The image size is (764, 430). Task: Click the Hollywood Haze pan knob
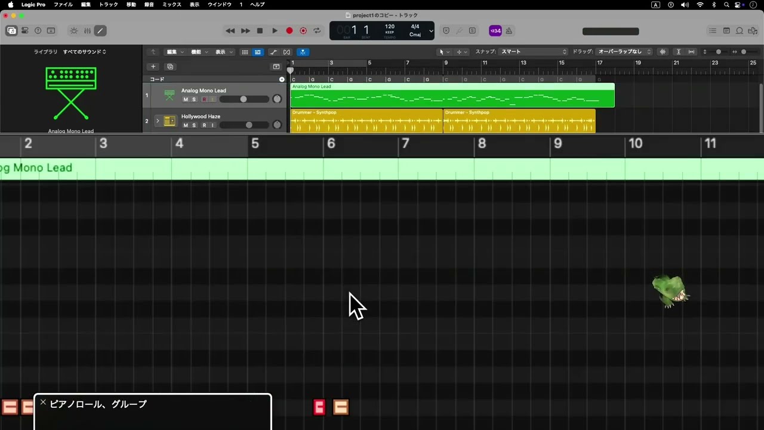[277, 125]
